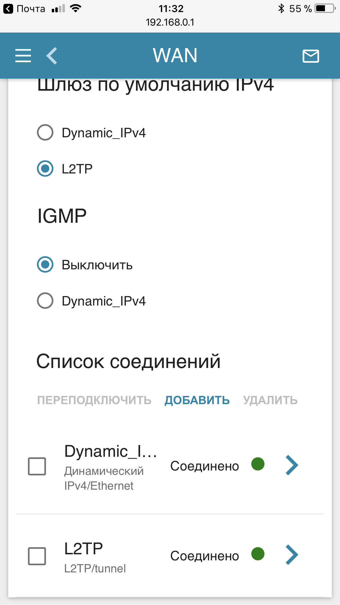
Task: Tap the back arrow in WAN header
Action: (52, 56)
